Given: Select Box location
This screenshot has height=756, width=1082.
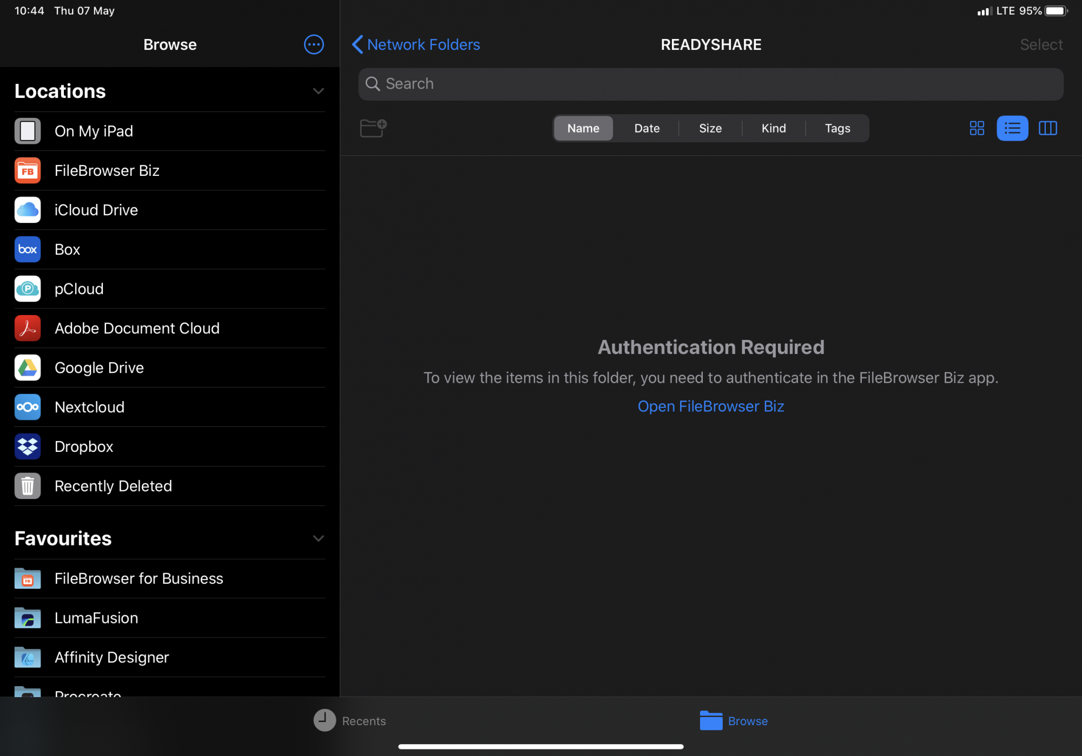Looking at the screenshot, I should [x=170, y=249].
